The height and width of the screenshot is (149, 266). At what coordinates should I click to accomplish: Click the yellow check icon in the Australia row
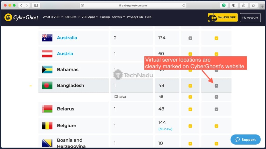[x=216, y=38]
